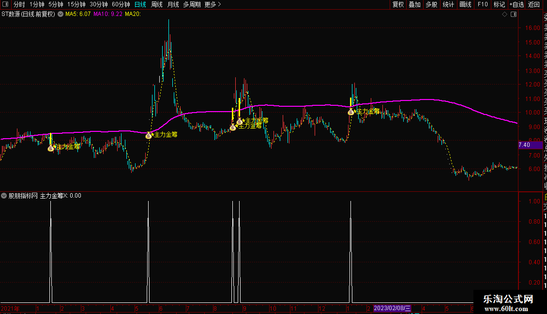The image size is (547, 314).
Task: Click the 叠加 overlay button
Action: tap(415, 4)
